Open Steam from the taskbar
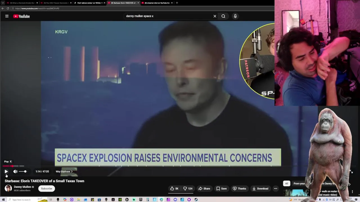 (196, 200)
